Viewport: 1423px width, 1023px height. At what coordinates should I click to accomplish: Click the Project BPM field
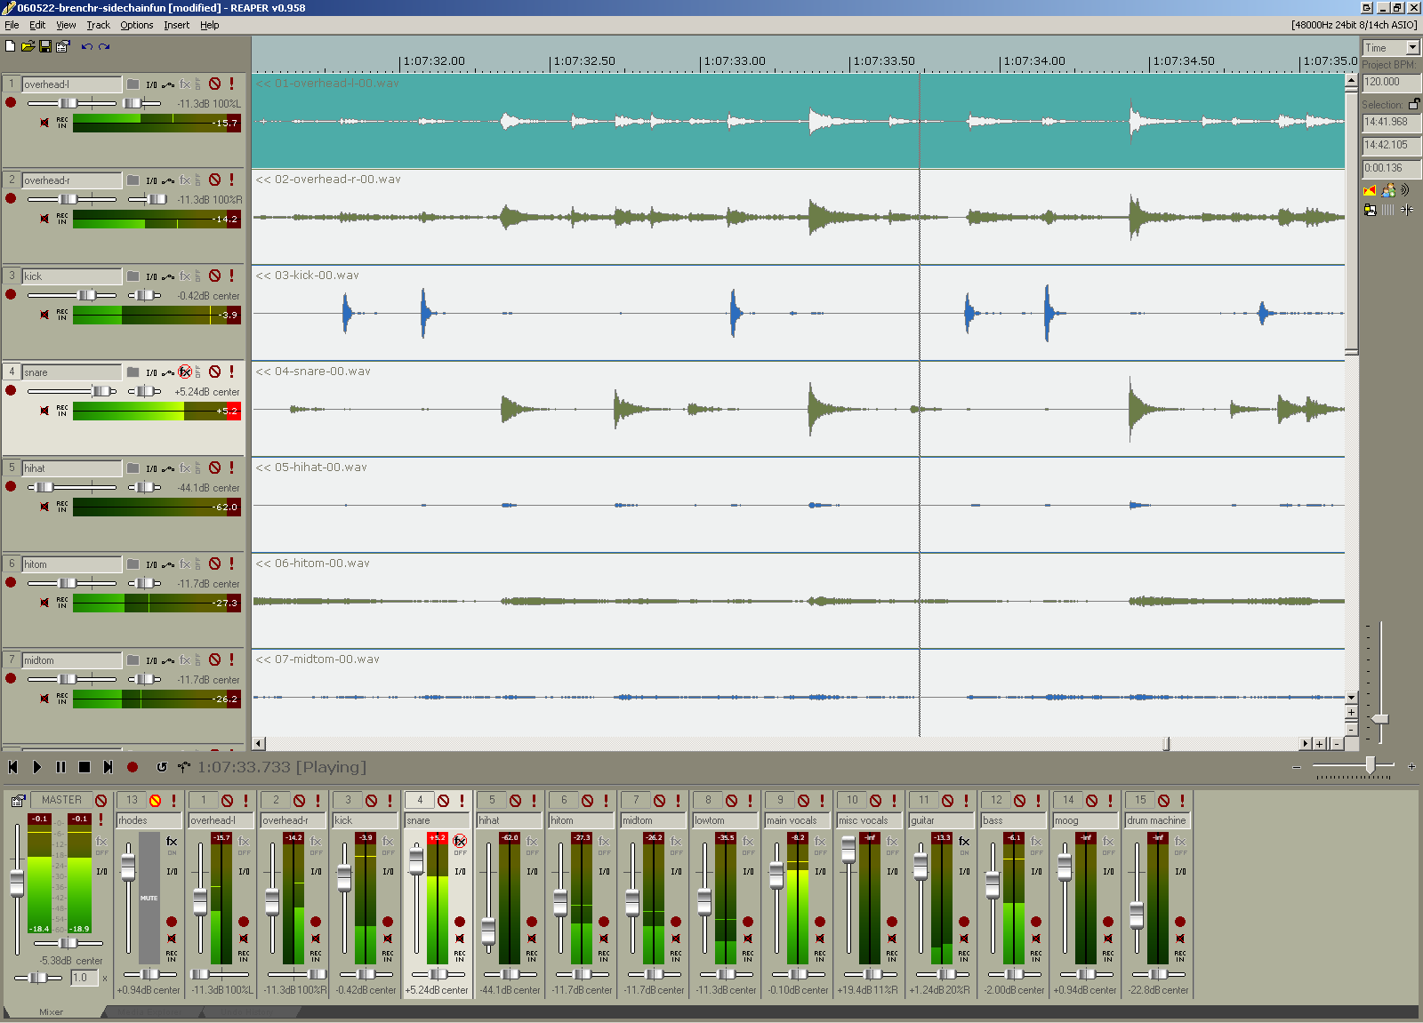[x=1392, y=82]
